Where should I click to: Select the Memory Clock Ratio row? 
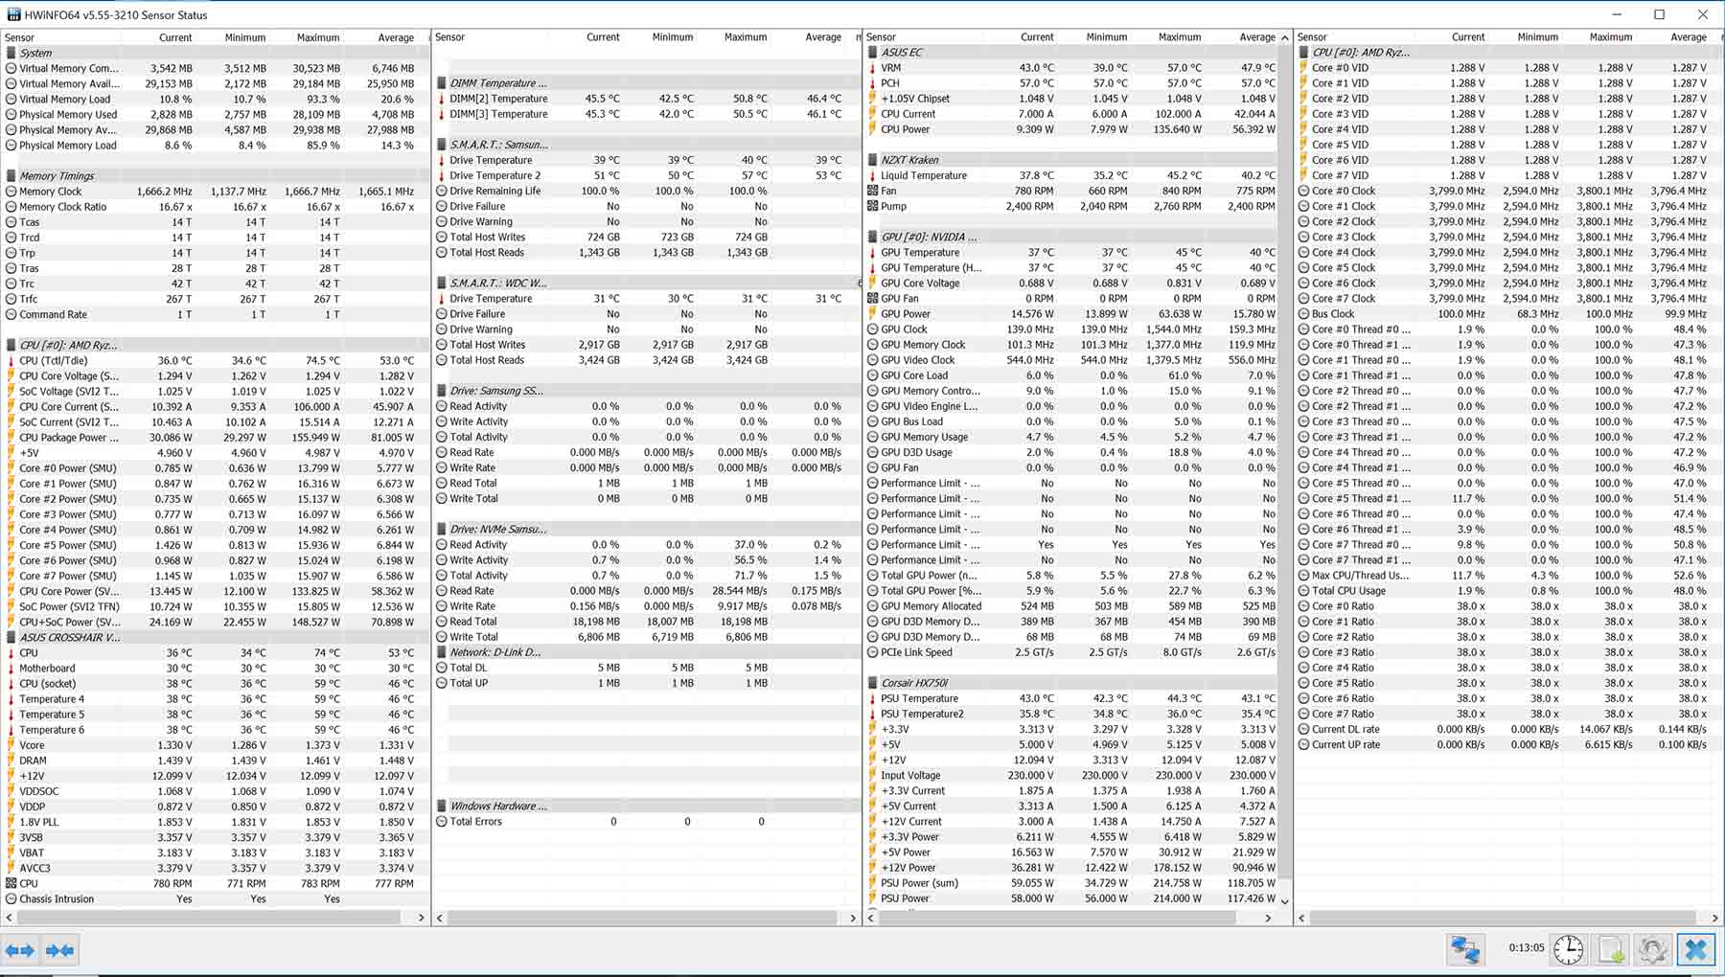215,207
